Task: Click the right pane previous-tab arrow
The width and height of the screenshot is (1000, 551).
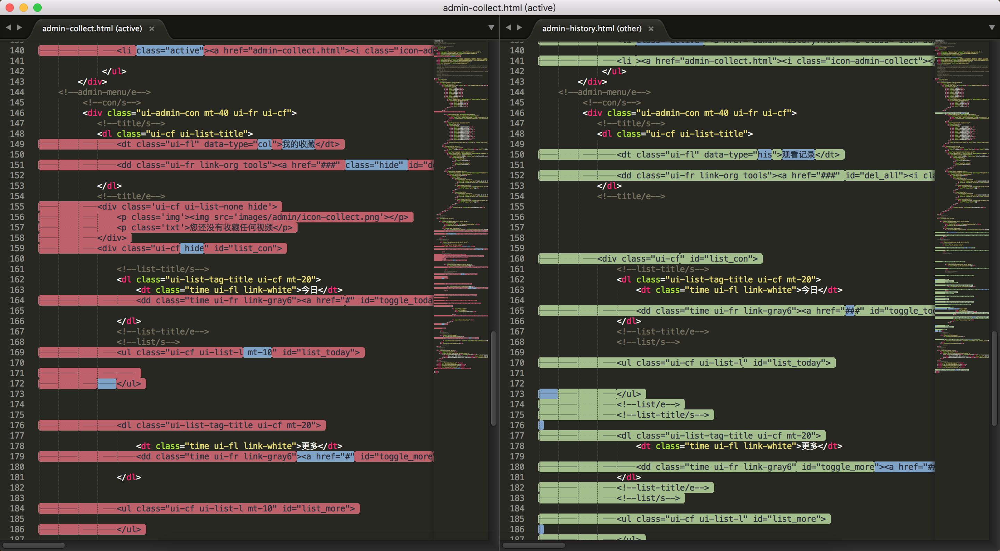Action: tap(508, 27)
